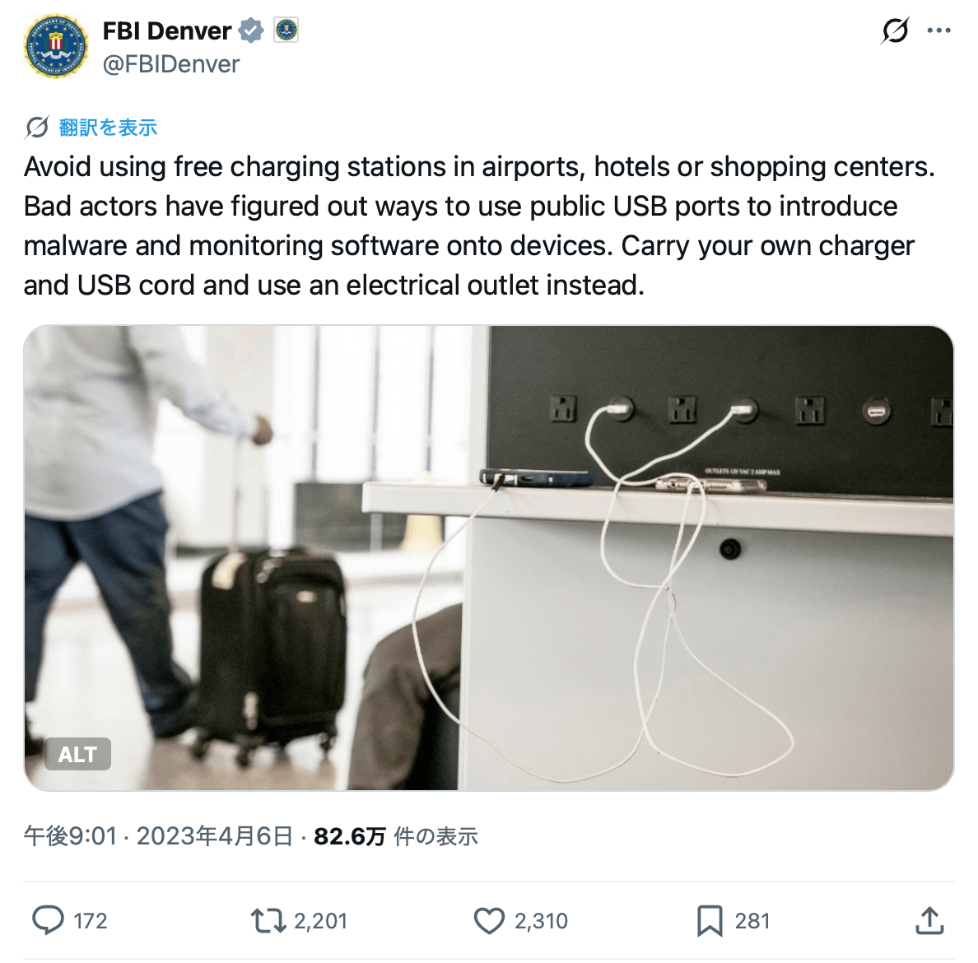978x963 pixels.
Task: Open the charging station photo
Action: click(488, 557)
